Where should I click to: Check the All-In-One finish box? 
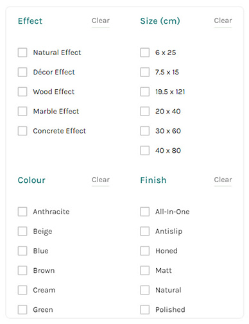tap(145, 212)
